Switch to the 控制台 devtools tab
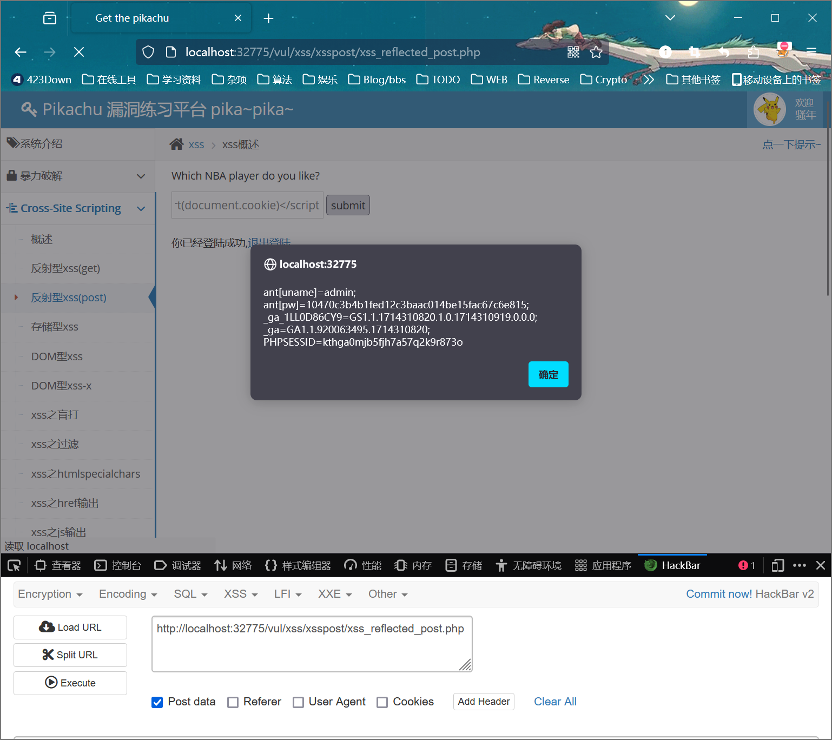 coord(118,566)
